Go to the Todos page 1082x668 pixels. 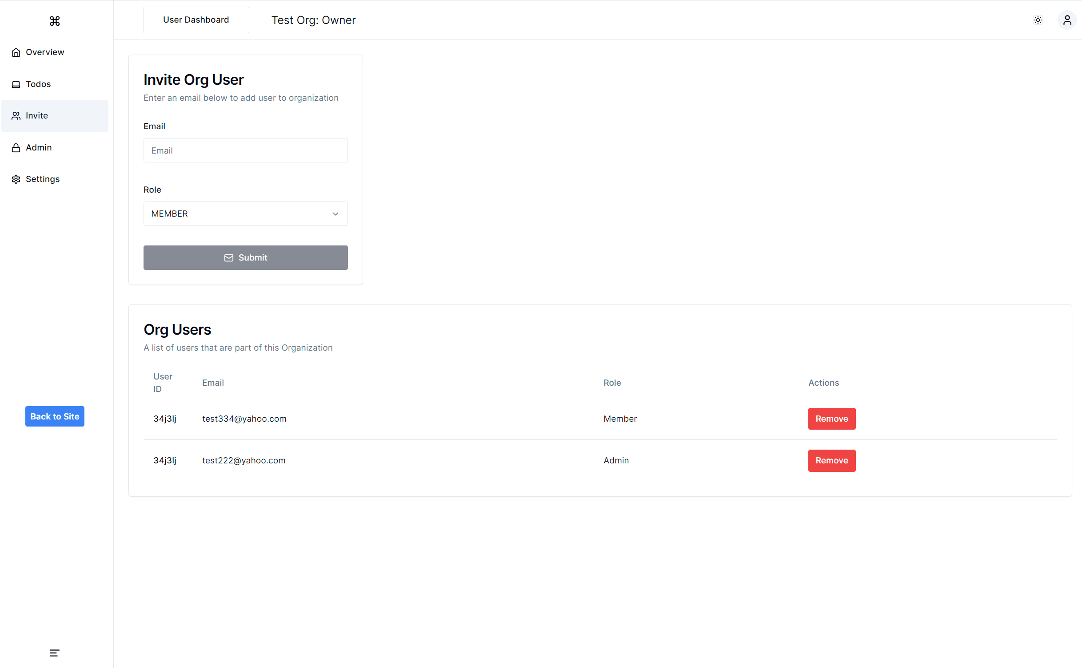tap(38, 84)
